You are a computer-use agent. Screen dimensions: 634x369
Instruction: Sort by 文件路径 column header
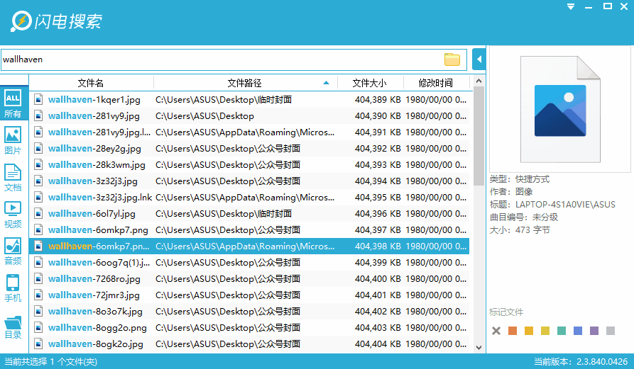coord(245,83)
